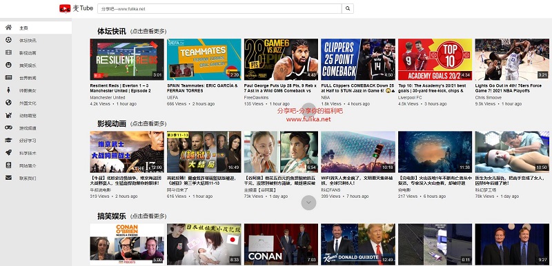Click the Liverpool FC channel name
Viewport: 552px width, 266px height.
(410, 97)
